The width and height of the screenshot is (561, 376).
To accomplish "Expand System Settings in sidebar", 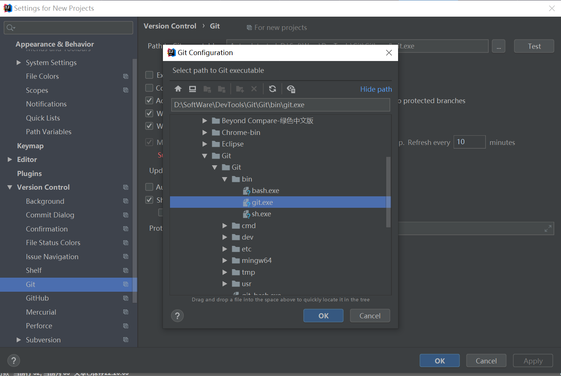I will coord(19,63).
